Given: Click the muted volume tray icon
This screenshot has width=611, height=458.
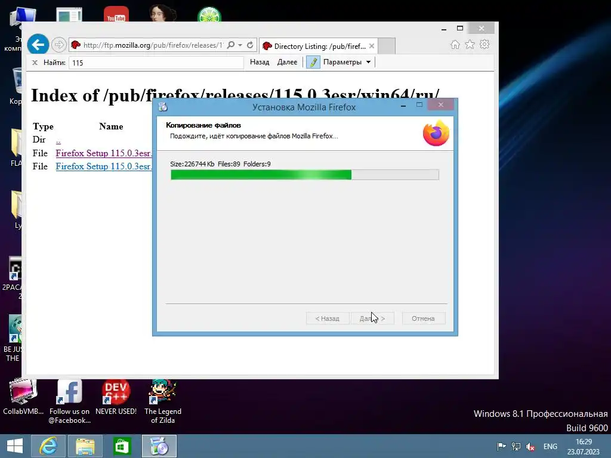Looking at the screenshot, I should coord(530,447).
